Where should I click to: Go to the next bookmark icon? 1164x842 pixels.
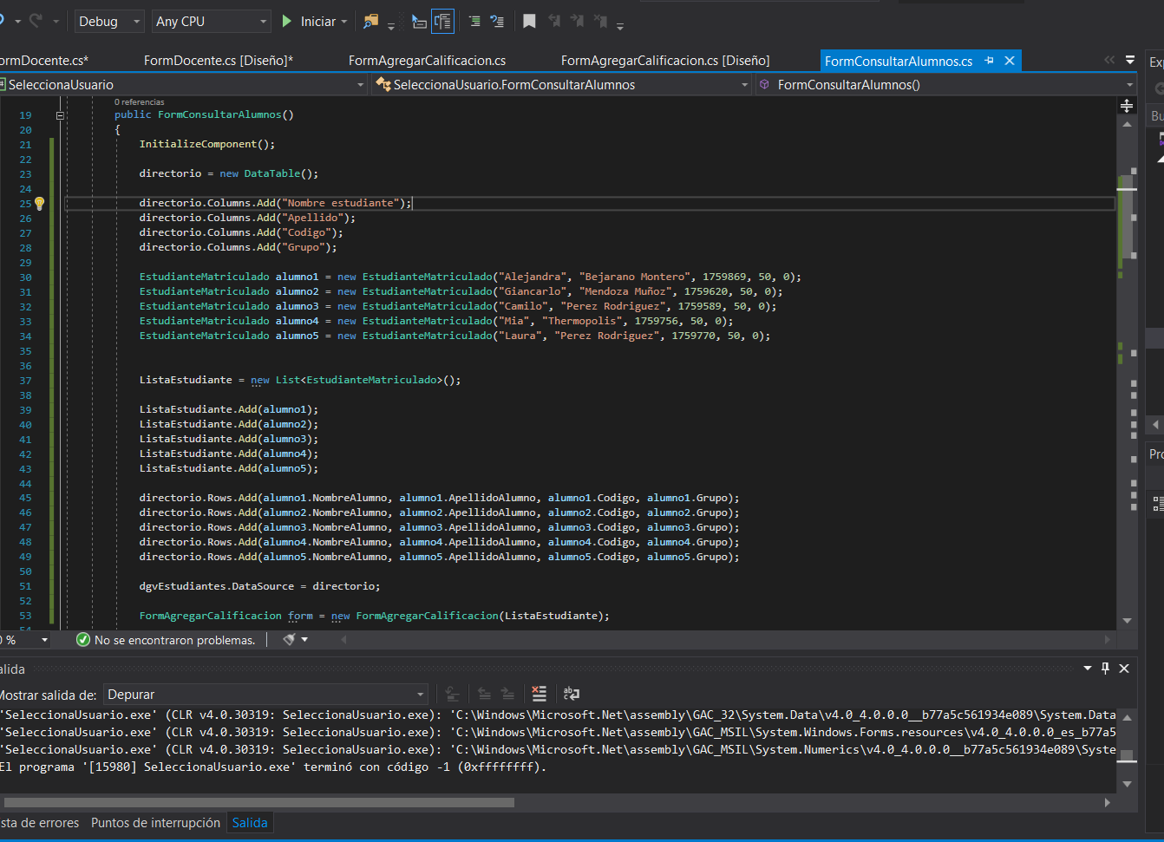tap(577, 21)
